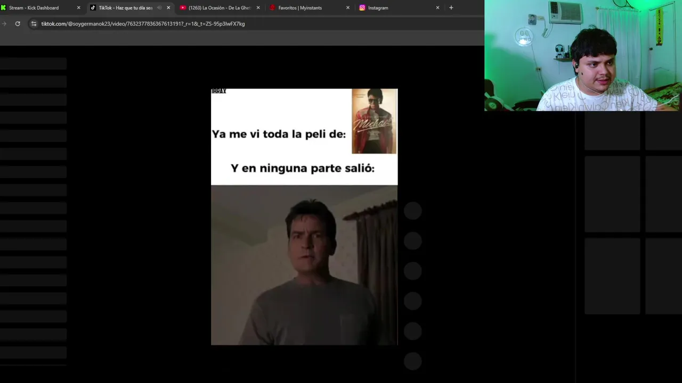Open the La Ocasión - De La Ghetto YouTube tab
Screen dimensions: 682x383
click(220, 8)
